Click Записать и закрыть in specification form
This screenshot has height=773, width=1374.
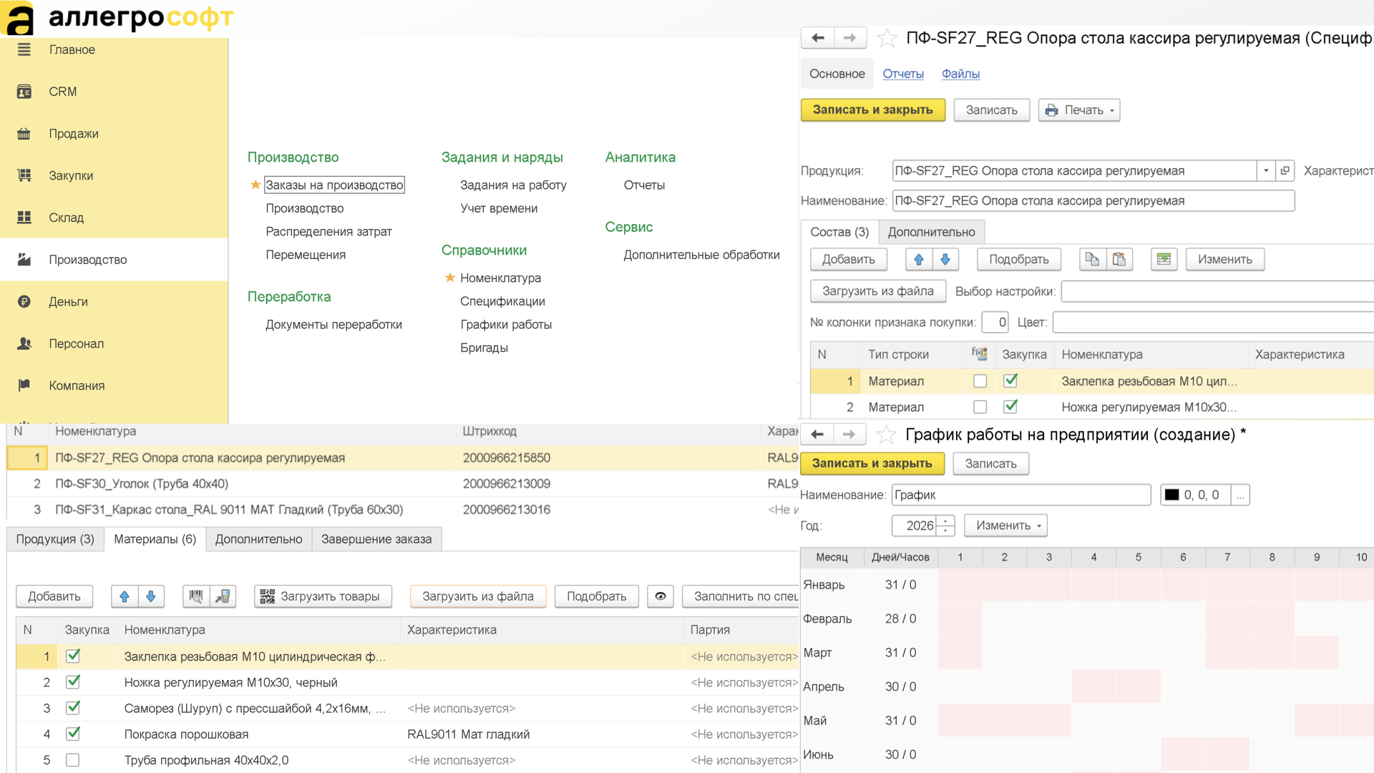point(872,110)
